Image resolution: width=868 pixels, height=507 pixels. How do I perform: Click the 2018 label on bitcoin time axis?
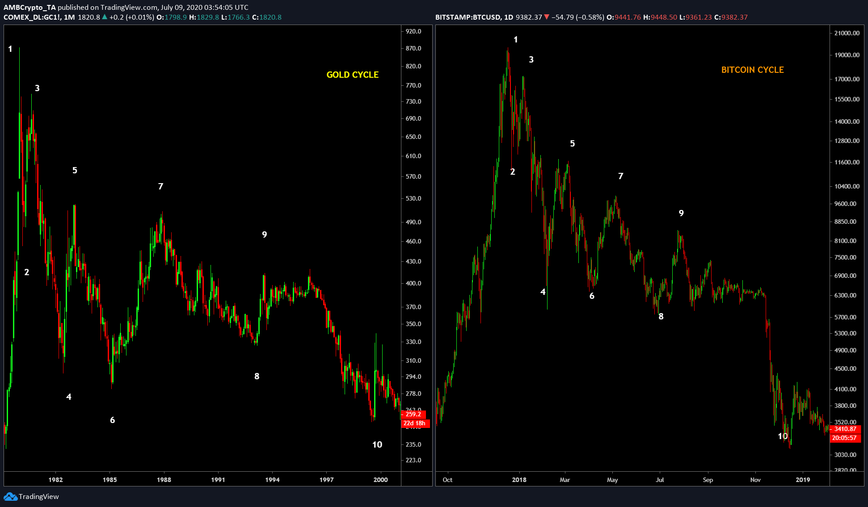tap(519, 480)
